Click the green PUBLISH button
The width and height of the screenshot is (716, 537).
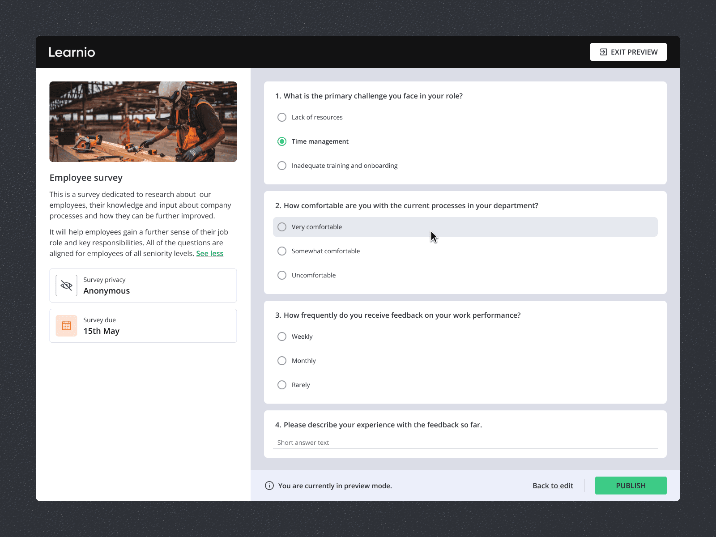point(631,486)
